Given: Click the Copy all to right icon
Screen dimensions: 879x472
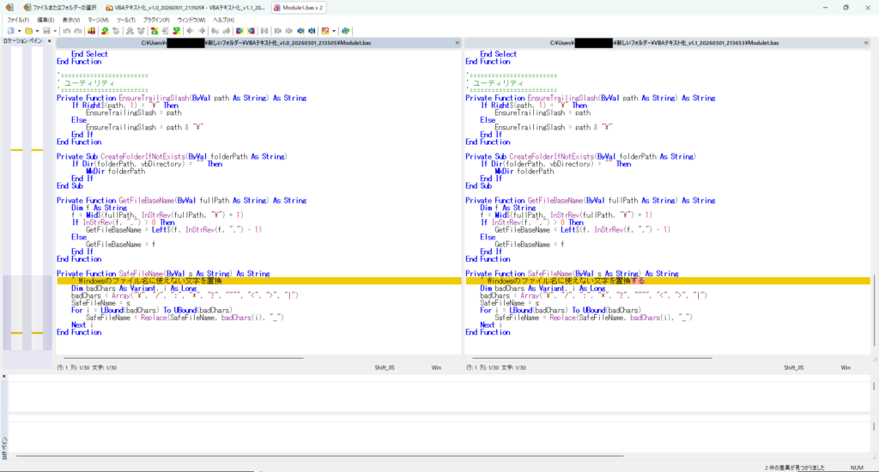Looking at the screenshot, I should (239, 31).
